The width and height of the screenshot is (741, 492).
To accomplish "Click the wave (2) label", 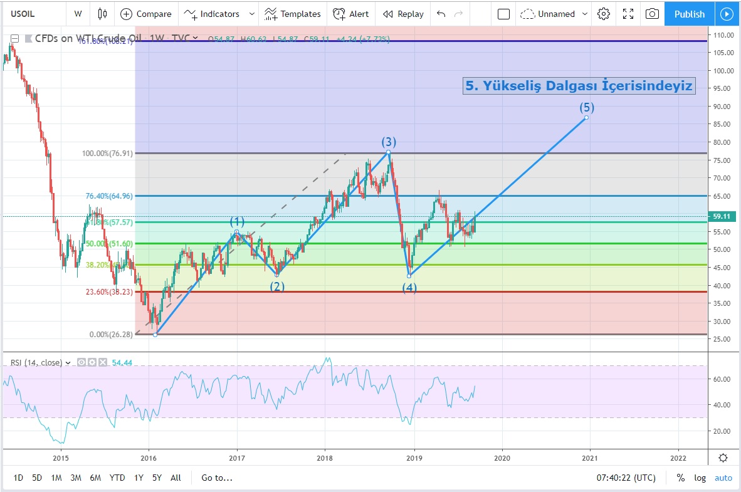I will (x=277, y=286).
